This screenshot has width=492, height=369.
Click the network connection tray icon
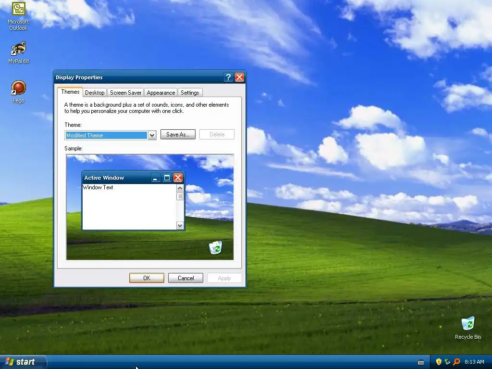[447, 362]
